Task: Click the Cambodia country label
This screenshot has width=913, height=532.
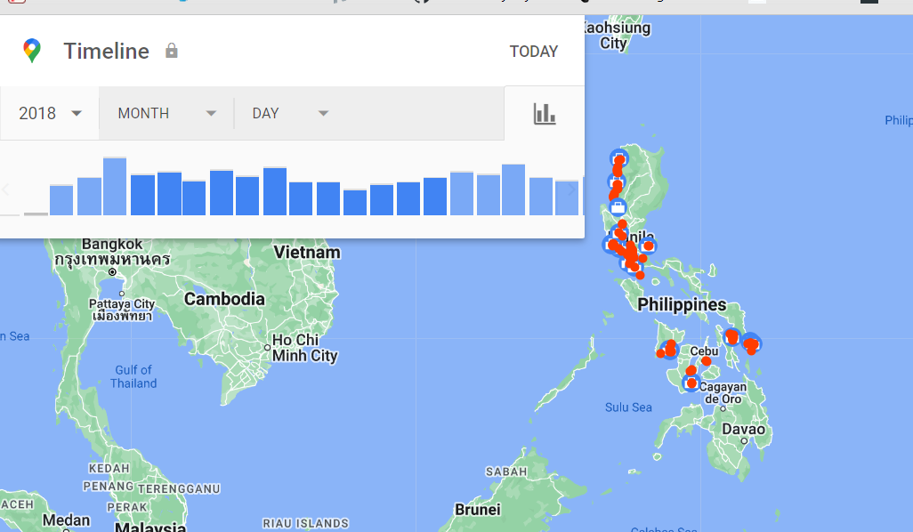Action: tap(224, 299)
